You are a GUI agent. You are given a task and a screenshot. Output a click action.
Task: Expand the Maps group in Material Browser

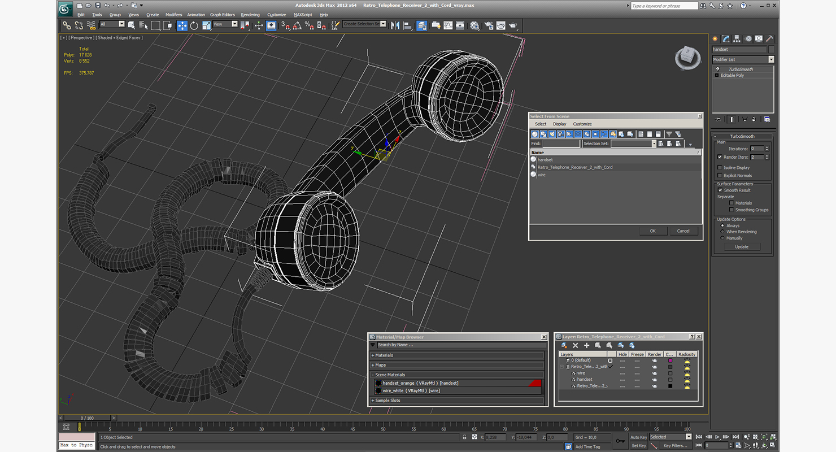click(x=458, y=365)
